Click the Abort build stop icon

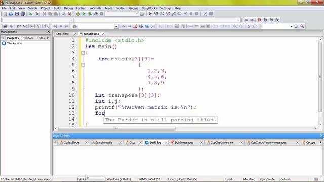pyautogui.click(x=101, y=14)
